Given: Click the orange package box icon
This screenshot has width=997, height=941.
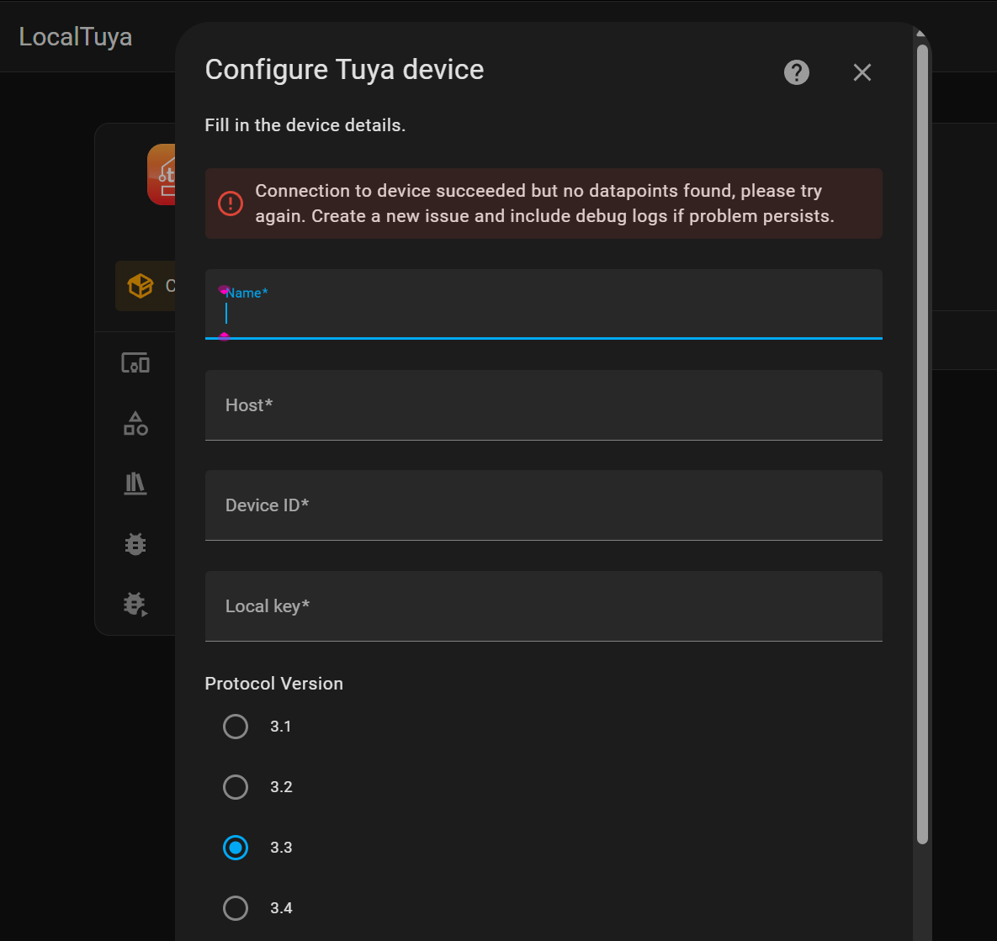Looking at the screenshot, I should click(x=141, y=285).
